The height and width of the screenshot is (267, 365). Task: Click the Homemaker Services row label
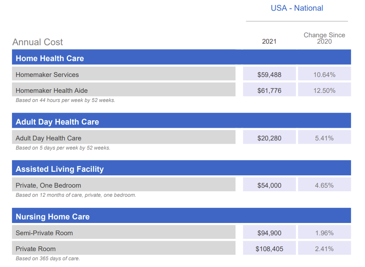click(x=124, y=74)
